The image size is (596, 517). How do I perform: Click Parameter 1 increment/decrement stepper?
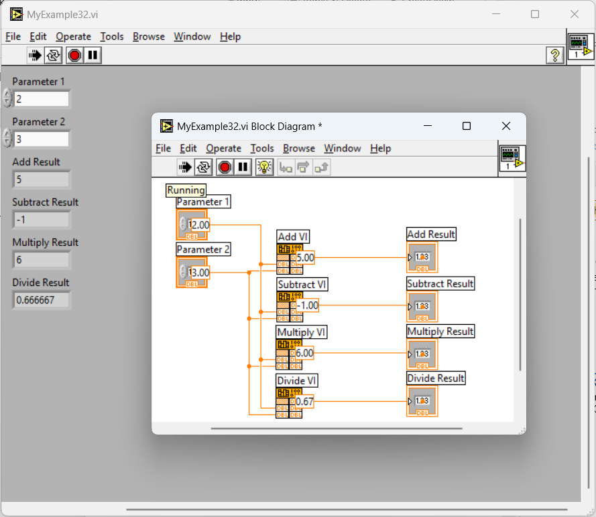pyautogui.click(x=7, y=98)
